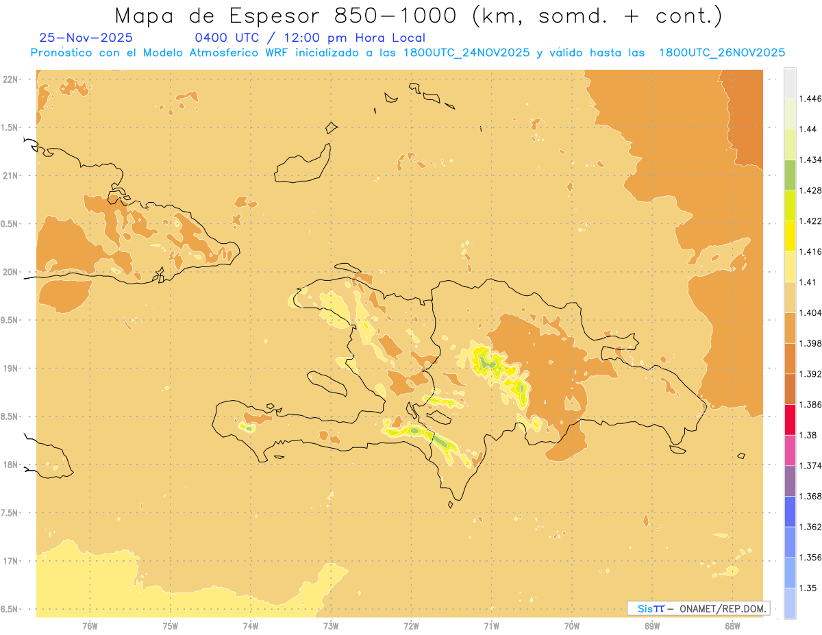Image resolution: width=822 pixels, height=635 pixels.
Task: Pick the red legend swatch between 1.38 and 1.386
Action: (790, 420)
